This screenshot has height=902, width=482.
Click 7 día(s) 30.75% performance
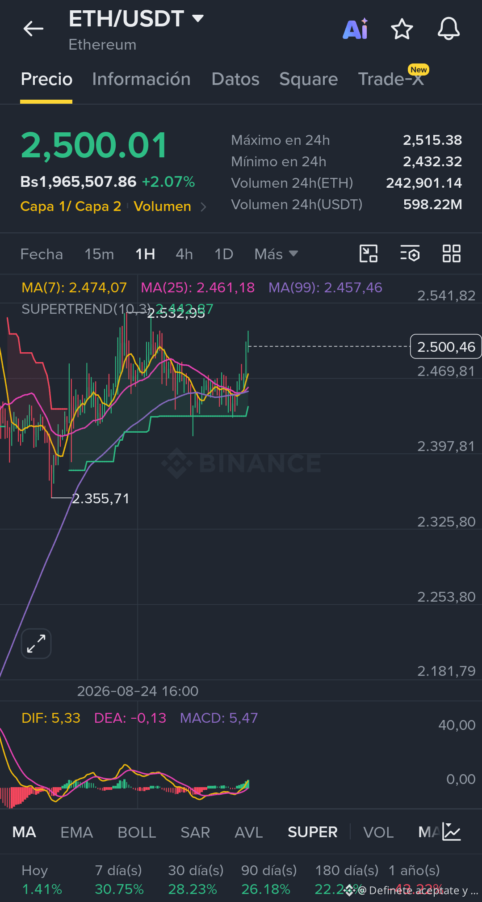(x=119, y=880)
